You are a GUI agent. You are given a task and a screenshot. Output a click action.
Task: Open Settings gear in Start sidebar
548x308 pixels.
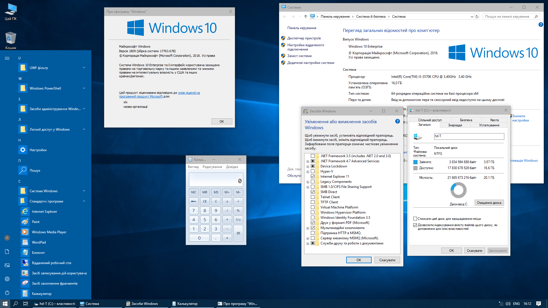(x=7, y=279)
